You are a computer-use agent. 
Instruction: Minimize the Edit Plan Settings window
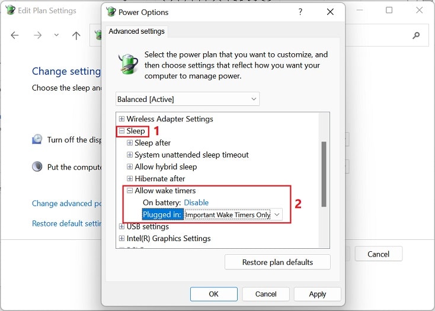360,10
